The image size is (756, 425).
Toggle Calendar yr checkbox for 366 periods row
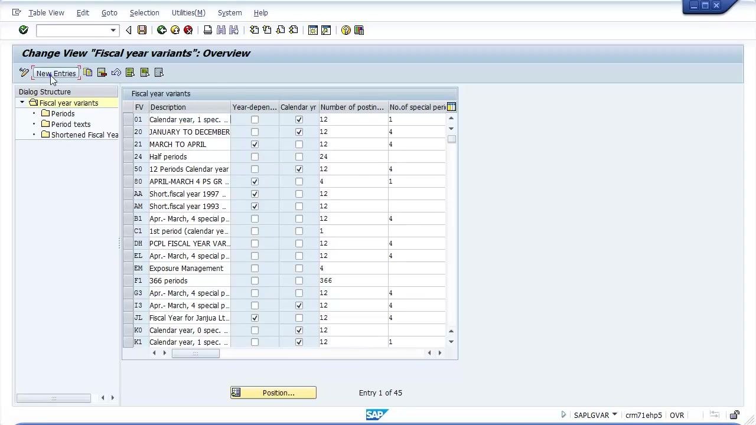[299, 280]
